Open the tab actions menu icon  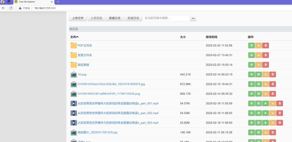9,2
